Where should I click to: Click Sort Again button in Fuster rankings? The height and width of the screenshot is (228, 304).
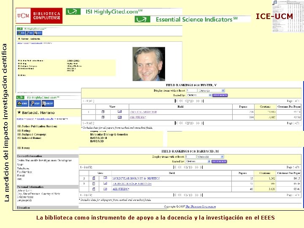220,95
